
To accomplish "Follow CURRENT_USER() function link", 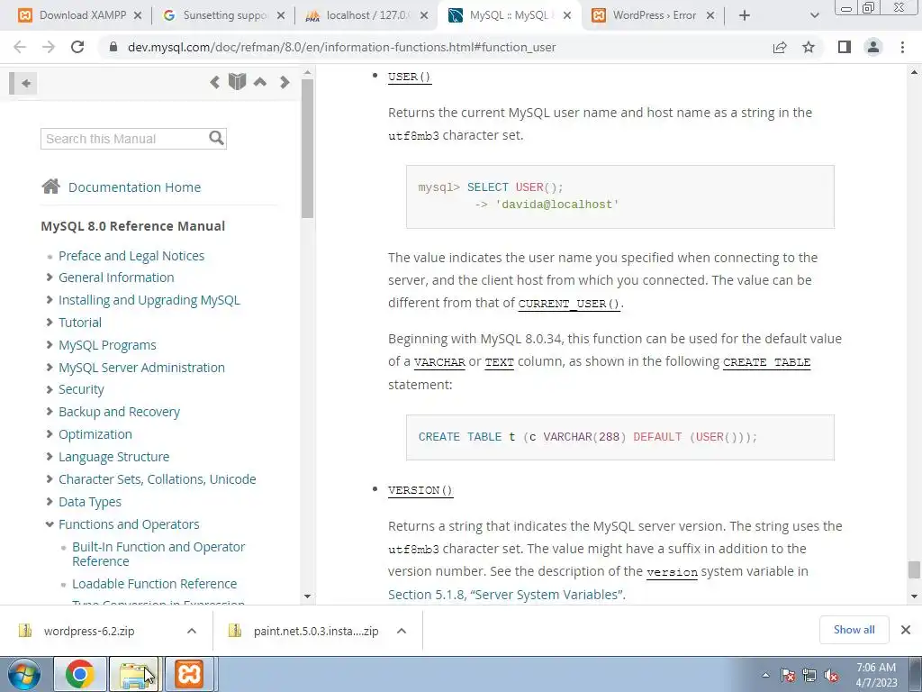I will click(x=569, y=304).
